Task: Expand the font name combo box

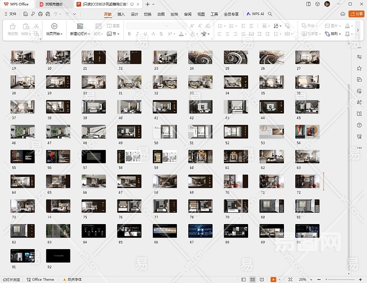Action: 167,26
